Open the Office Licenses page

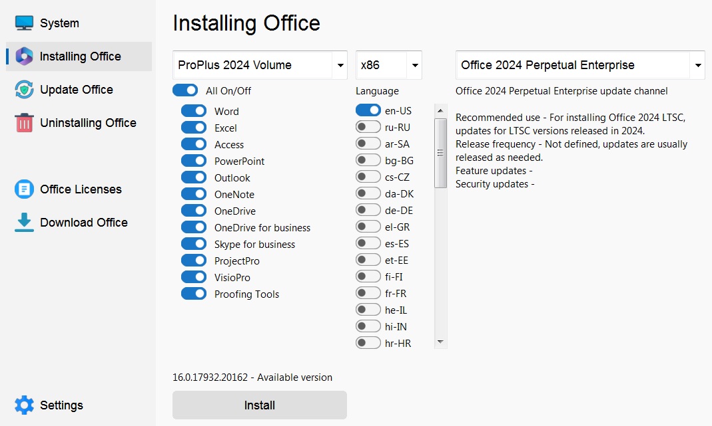coord(81,189)
